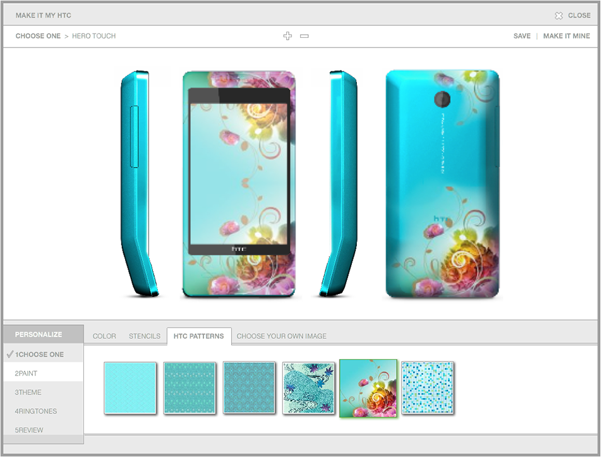Image resolution: width=602 pixels, height=457 pixels.
Task: Click MAKE IT MINE
Action: (566, 36)
